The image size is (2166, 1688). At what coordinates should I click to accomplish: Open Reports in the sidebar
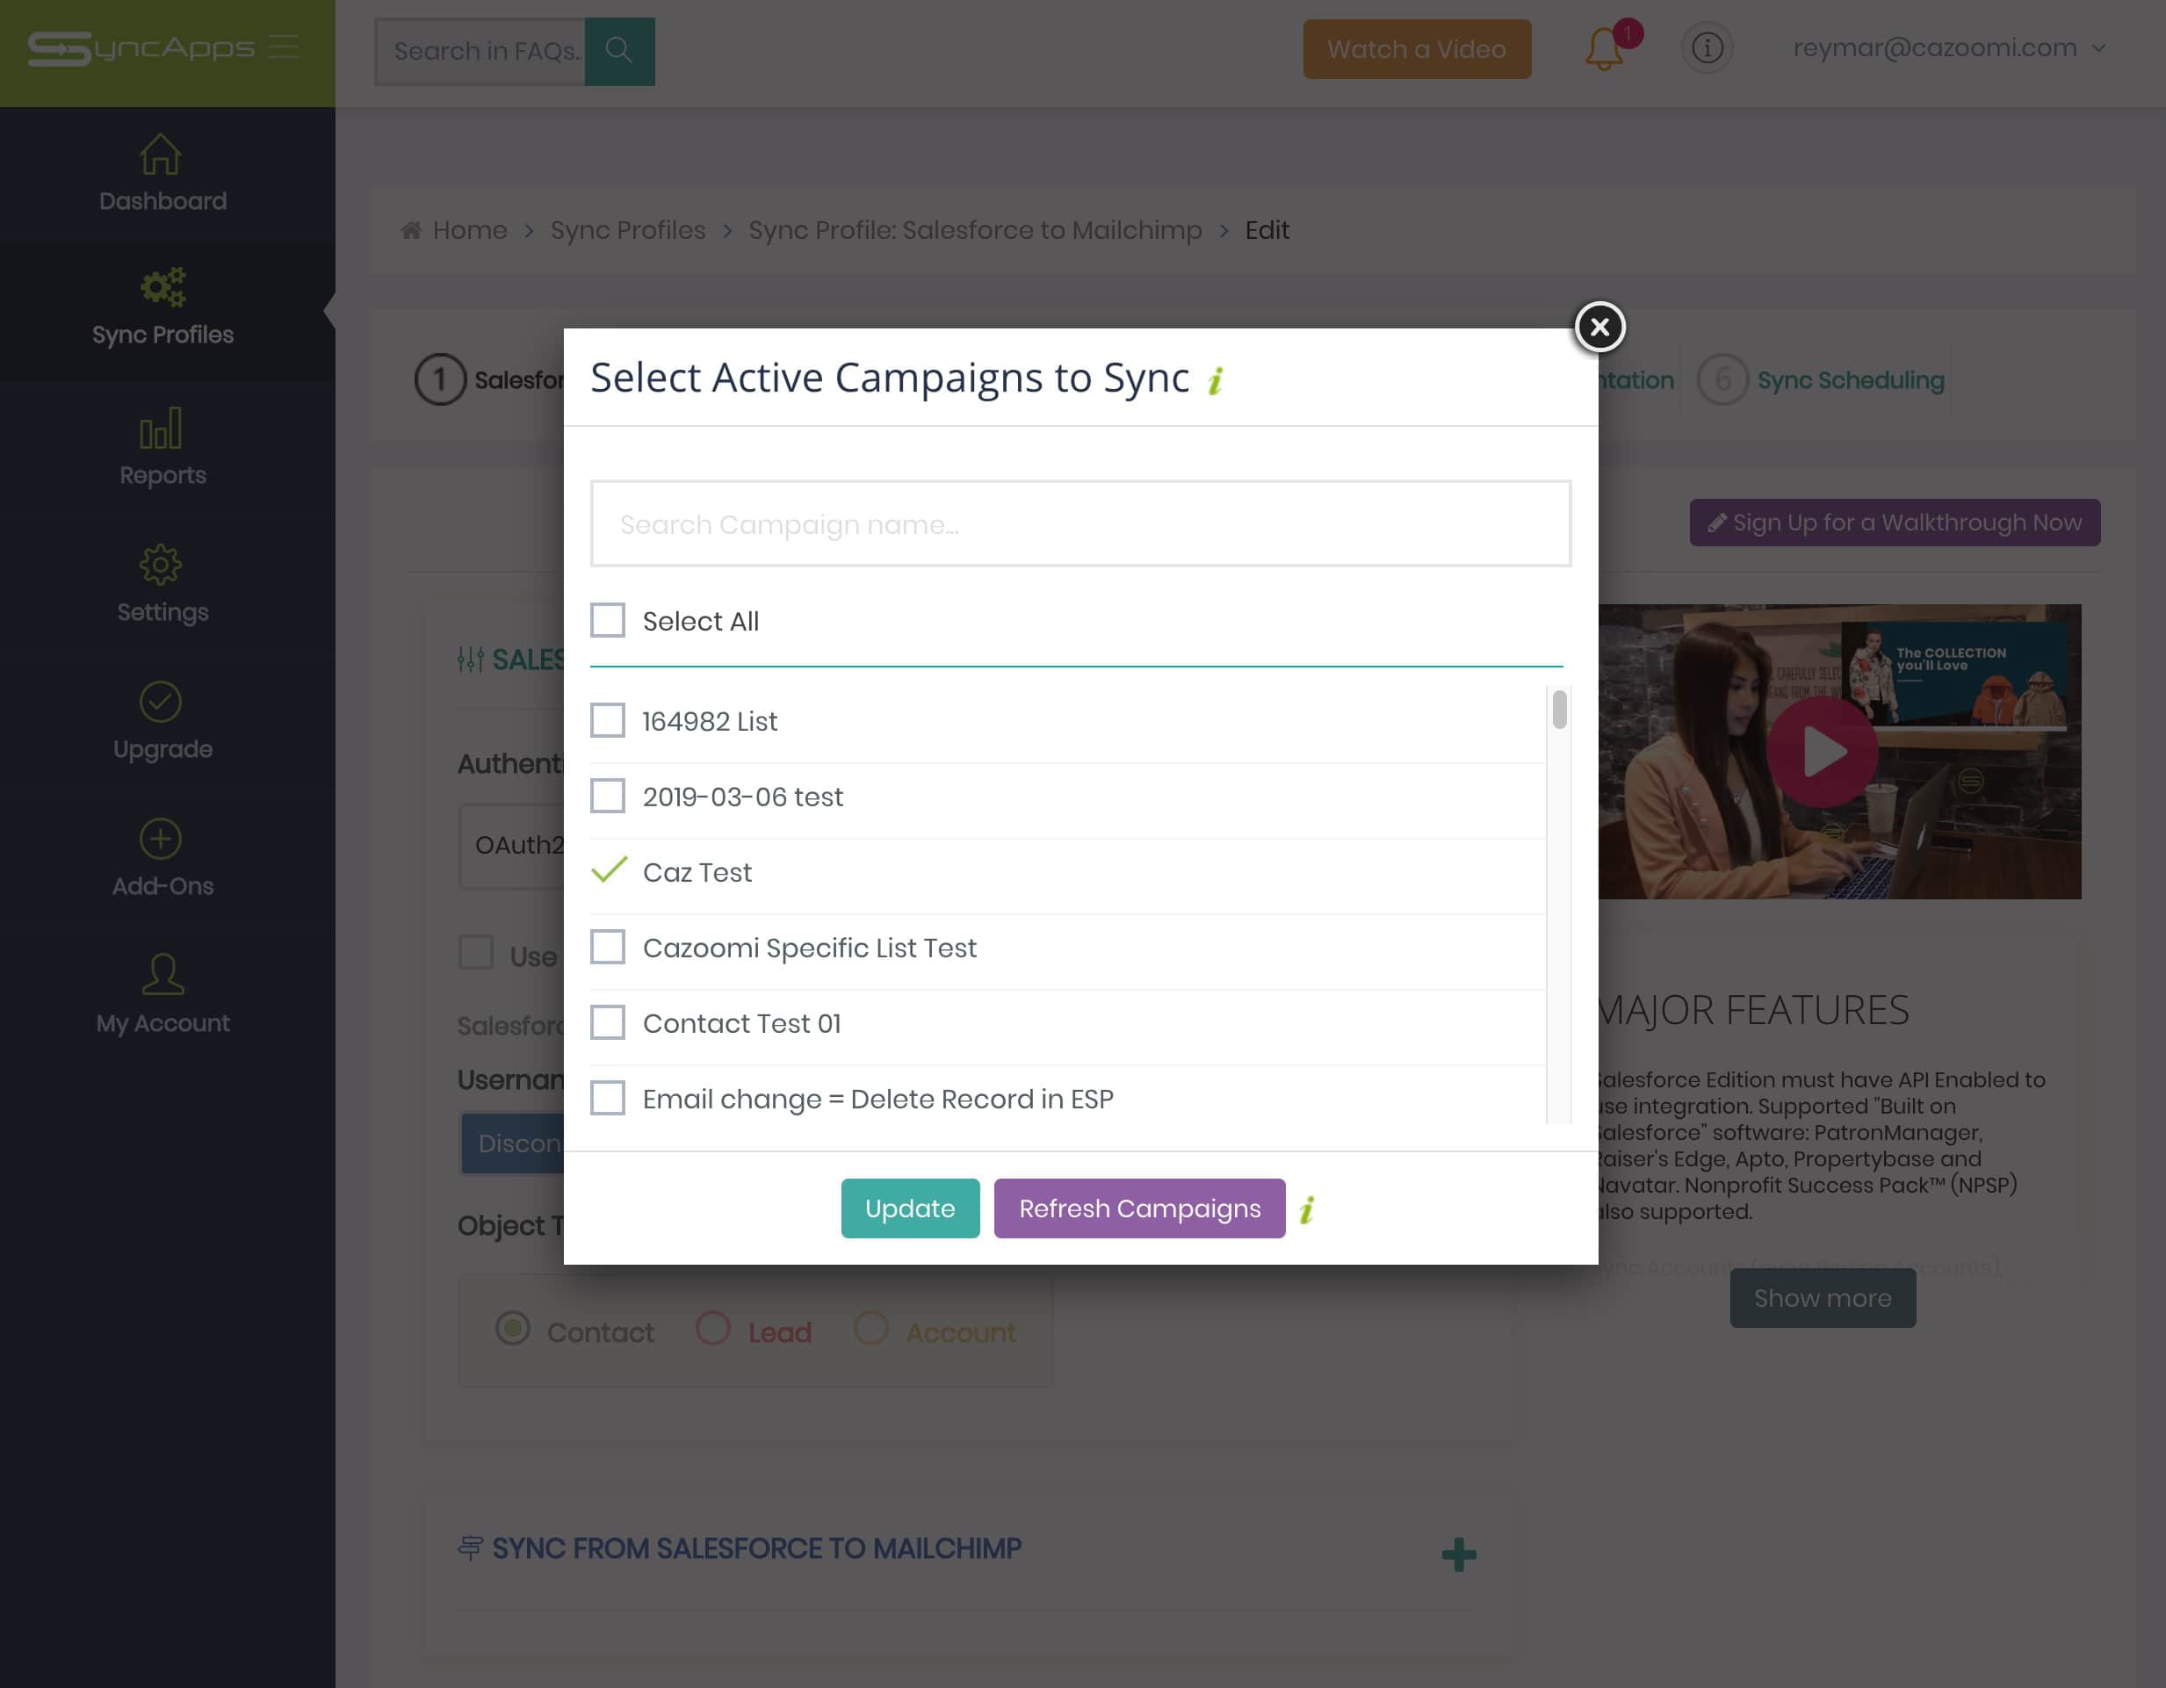162,447
